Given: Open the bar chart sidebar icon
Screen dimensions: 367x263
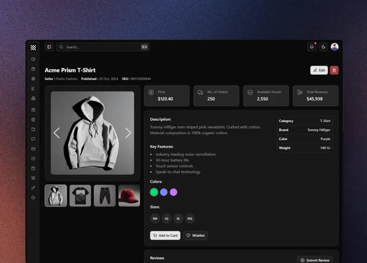Looking at the screenshot, I should (x=33, y=88).
